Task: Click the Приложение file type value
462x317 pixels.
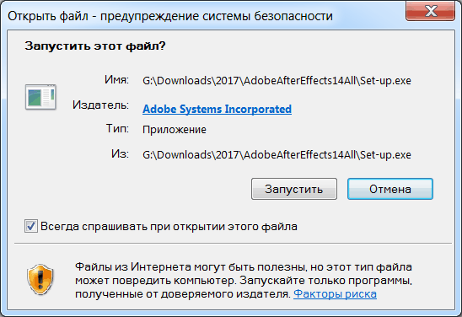Action: click(175, 130)
